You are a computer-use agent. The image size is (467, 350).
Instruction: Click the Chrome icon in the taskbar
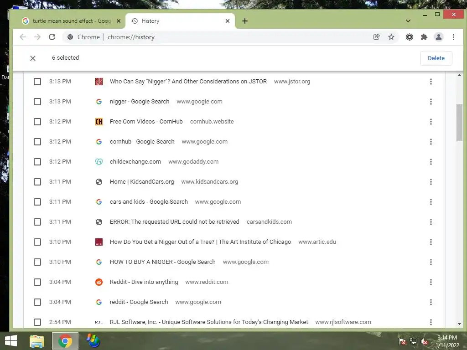point(65,341)
